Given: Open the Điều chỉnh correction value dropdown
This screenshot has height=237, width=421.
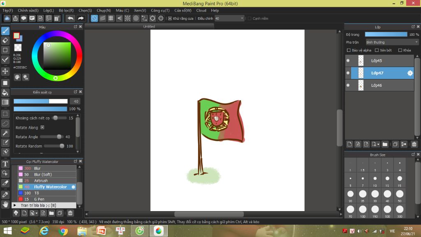Looking at the screenshot, I should pos(229,18).
